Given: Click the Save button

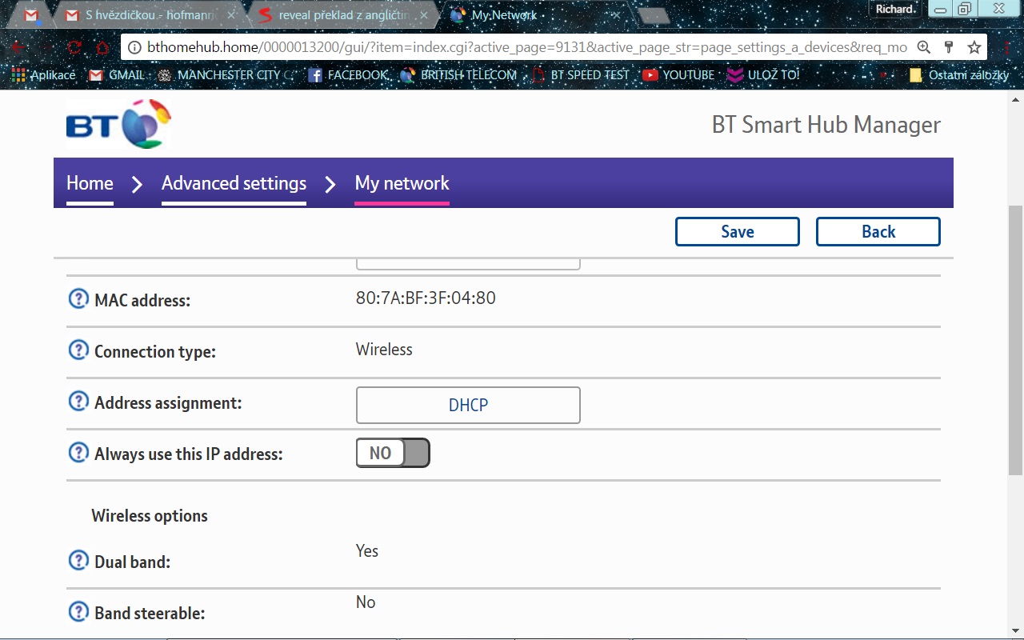Looking at the screenshot, I should click(x=737, y=232).
